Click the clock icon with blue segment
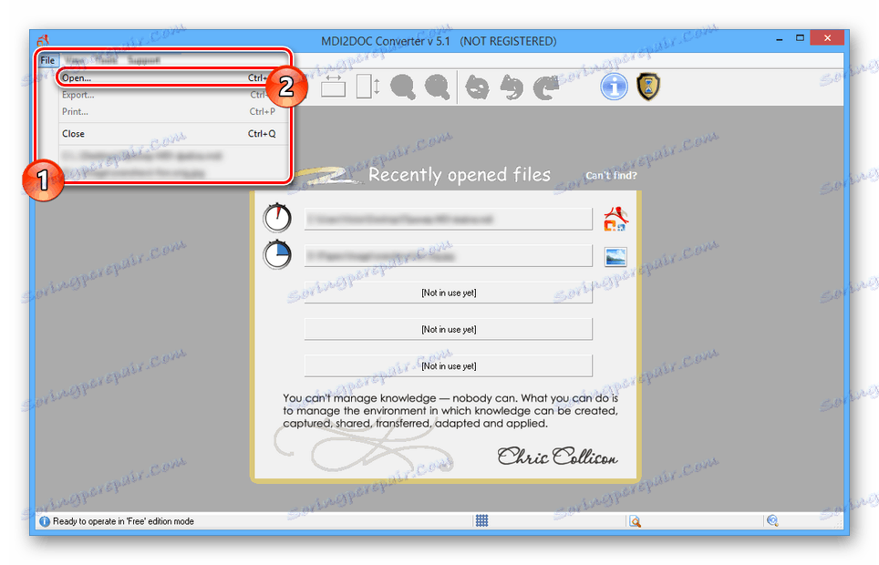 (277, 255)
